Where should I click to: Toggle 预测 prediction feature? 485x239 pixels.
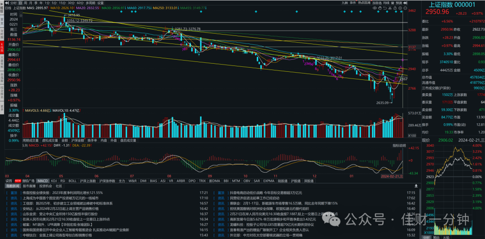click(x=399, y=3)
